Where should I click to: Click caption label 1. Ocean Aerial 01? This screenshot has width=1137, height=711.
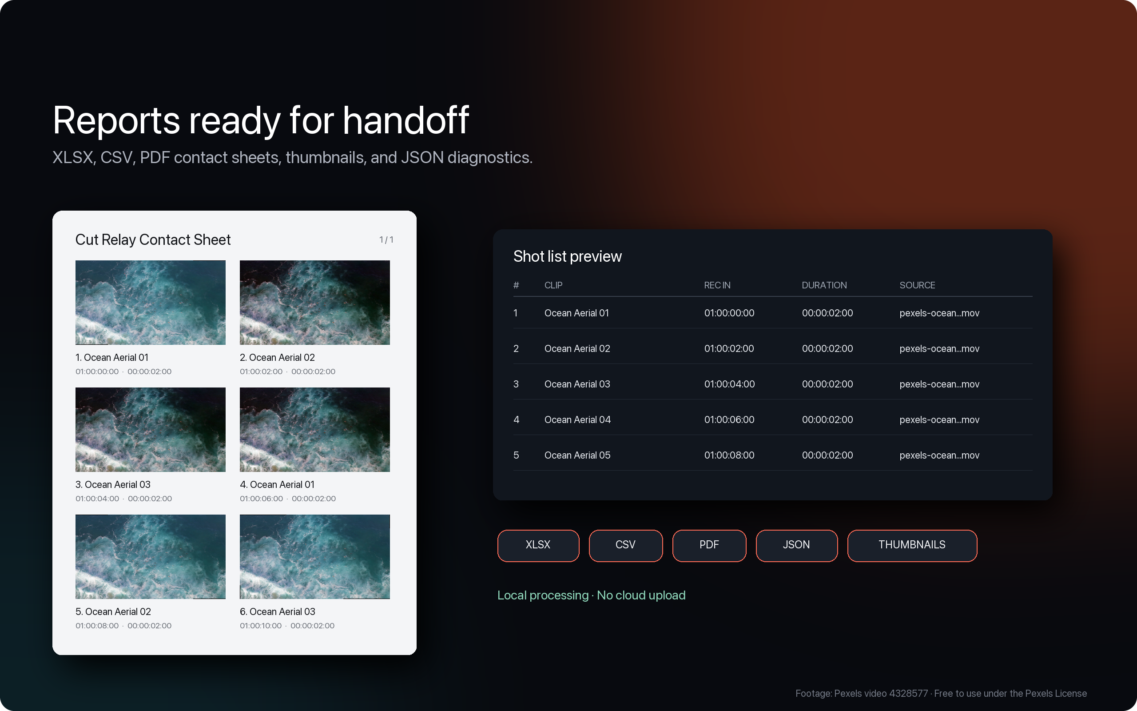[x=112, y=357]
